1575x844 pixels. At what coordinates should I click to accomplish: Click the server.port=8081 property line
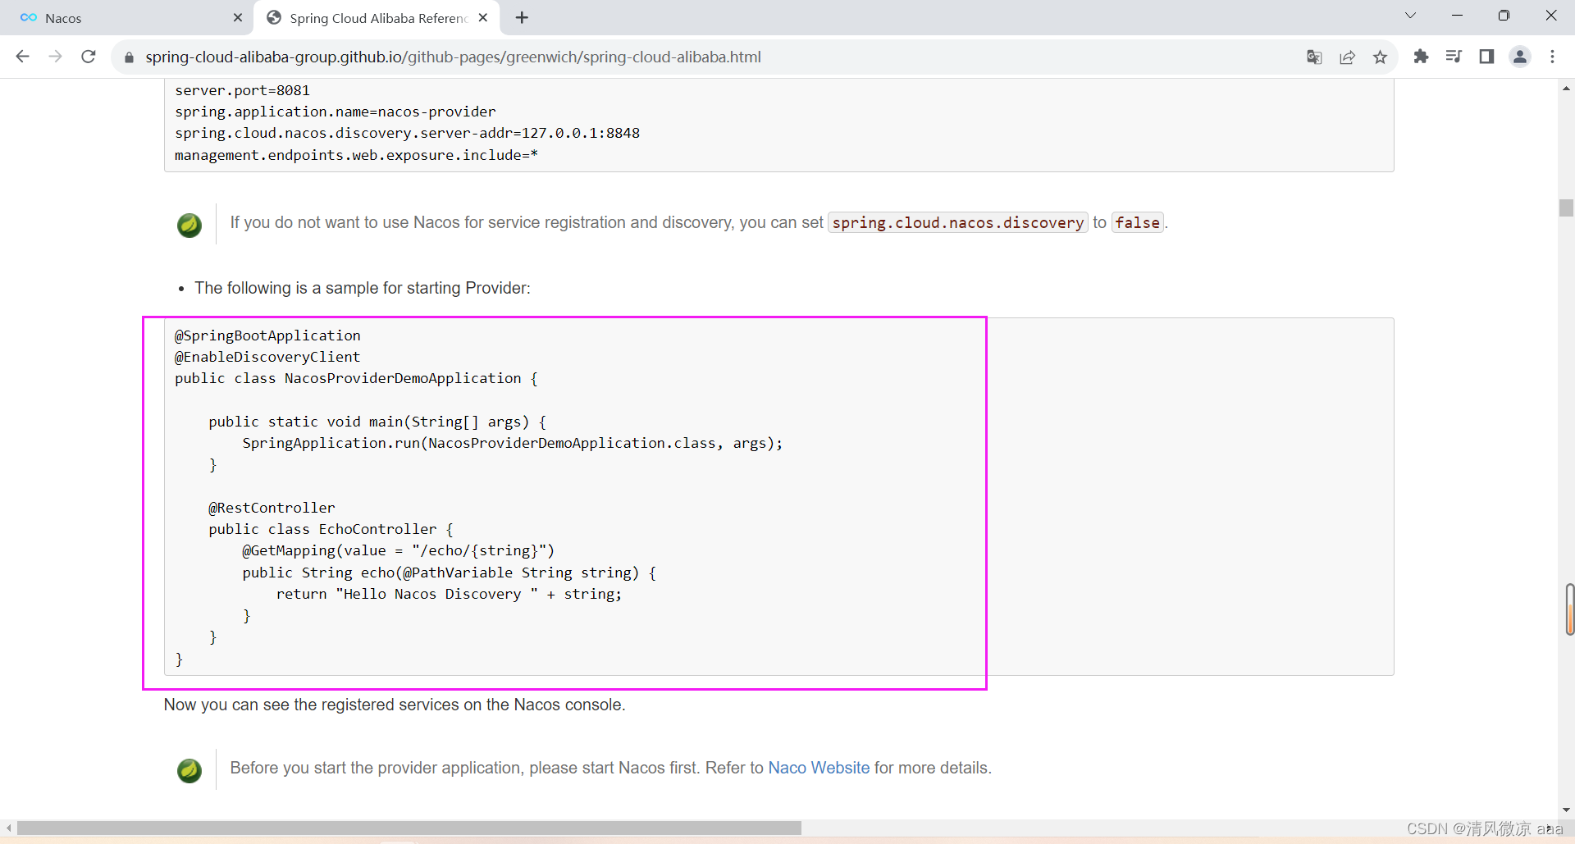(242, 90)
